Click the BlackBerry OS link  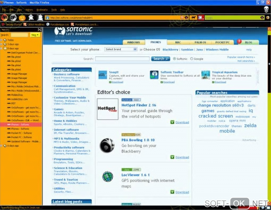[170, 50]
